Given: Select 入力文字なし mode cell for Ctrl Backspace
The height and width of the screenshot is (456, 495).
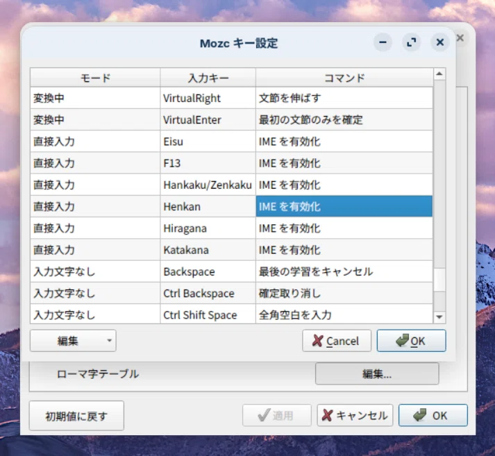Looking at the screenshot, I should point(95,293).
